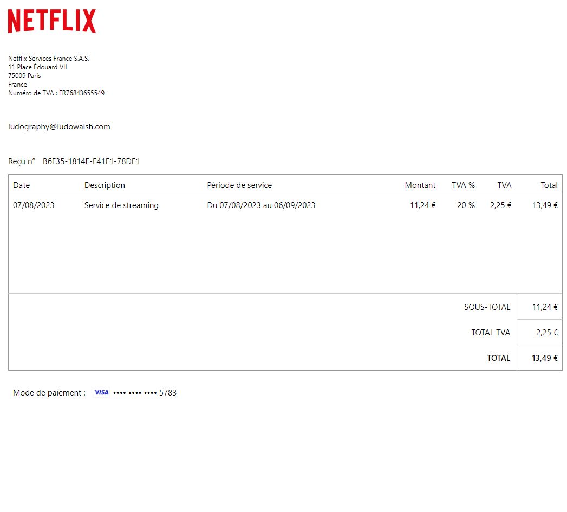Click 'Service de streaming' description cell
The image size is (567, 512).
click(x=121, y=205)
